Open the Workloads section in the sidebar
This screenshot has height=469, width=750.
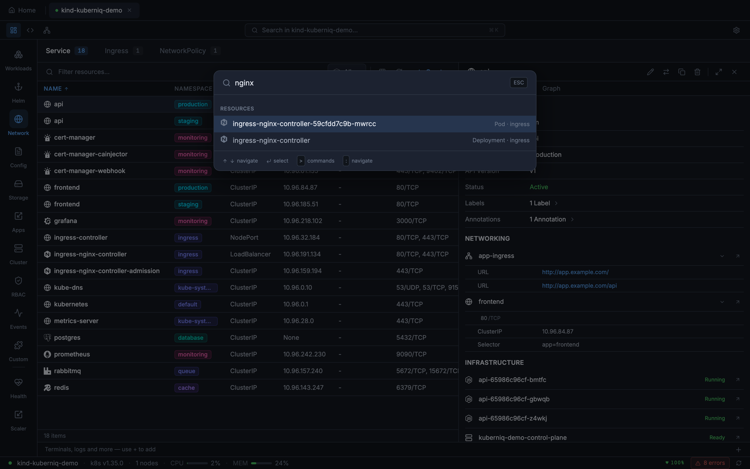18,59
